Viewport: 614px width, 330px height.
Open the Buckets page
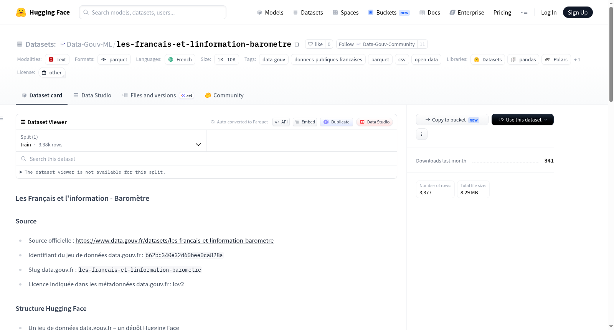point(389,12)
